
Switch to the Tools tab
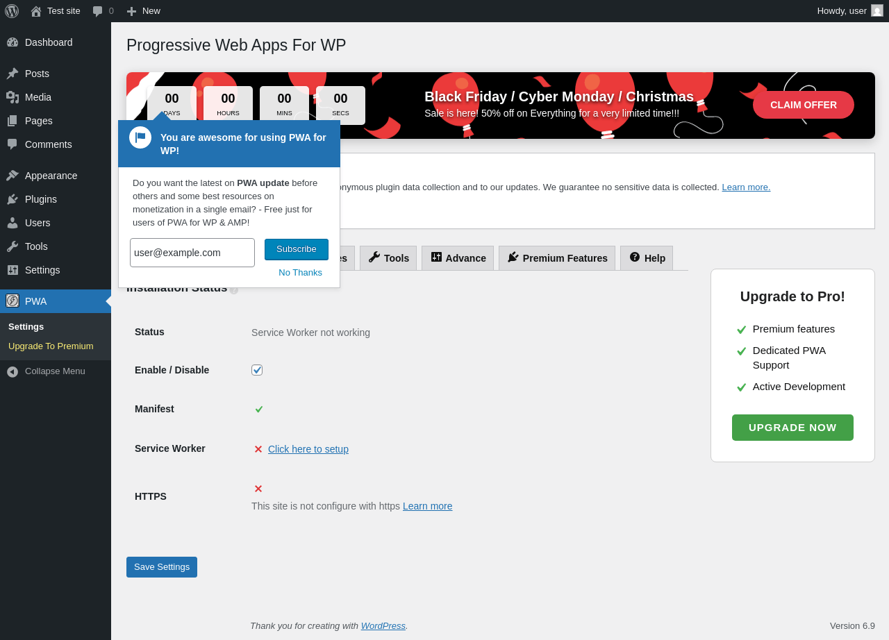click(388, 258)
